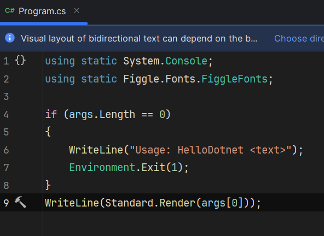Click the Render method name
This screenshot has height=236, width=324.
(177, 203)
